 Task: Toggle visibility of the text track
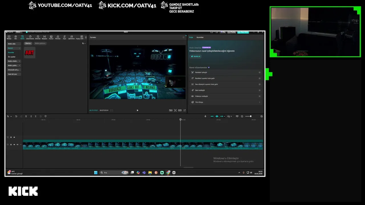[14, 137]
